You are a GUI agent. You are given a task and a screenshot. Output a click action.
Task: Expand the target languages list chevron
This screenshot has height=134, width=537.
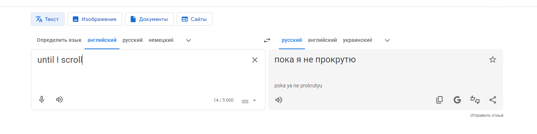tap(387, 40)
